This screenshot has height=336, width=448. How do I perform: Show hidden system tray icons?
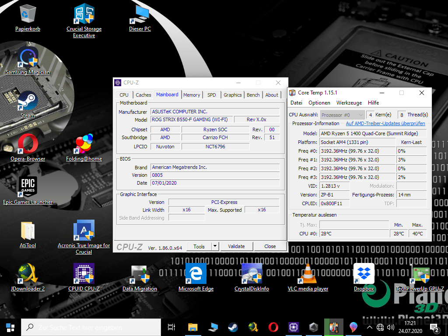pyautogui.click(x=369, y=327)
